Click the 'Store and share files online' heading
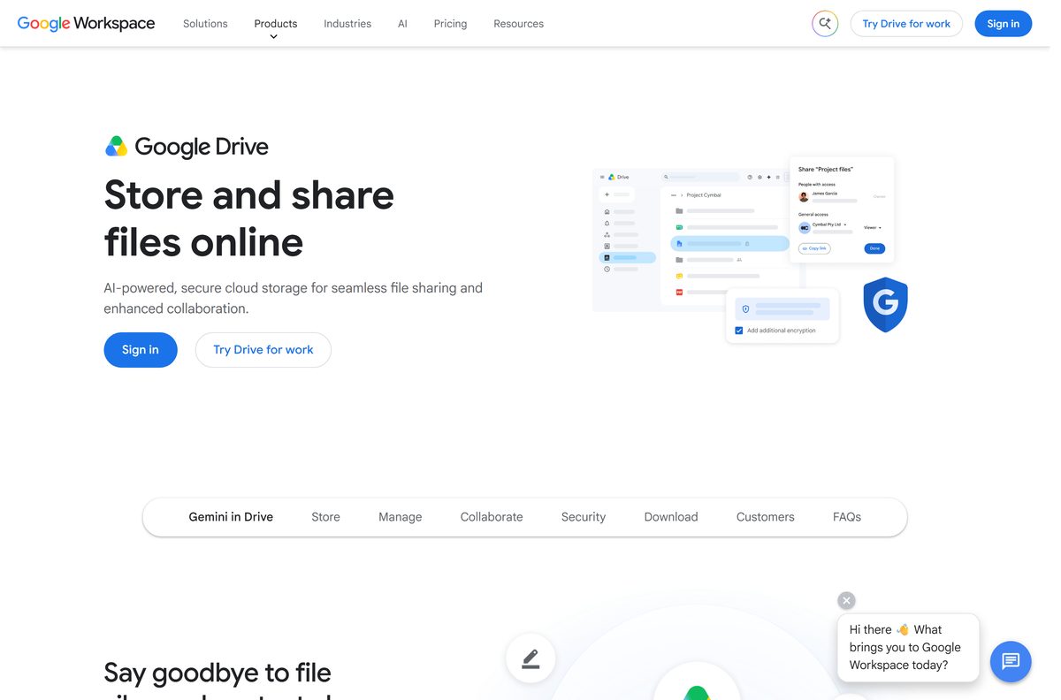 point(249,218)
